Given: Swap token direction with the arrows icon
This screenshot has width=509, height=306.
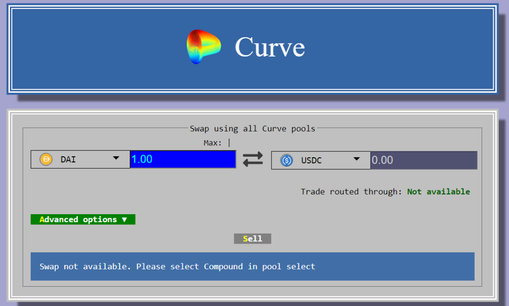Looking at the screenshot, I should 253,159.
